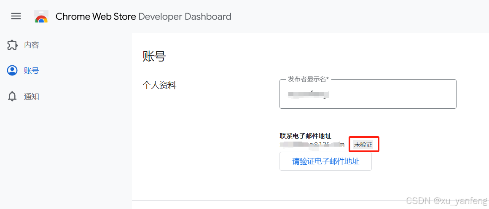Click the Chrome Web Store Developer Dashboard title
The height and width of the screenshot is (209, 489).
[x=143, y=16]
